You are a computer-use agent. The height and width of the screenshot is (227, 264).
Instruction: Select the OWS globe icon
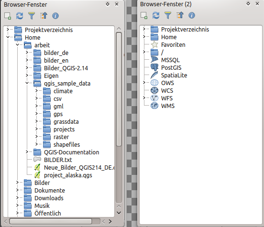point(154,83)
